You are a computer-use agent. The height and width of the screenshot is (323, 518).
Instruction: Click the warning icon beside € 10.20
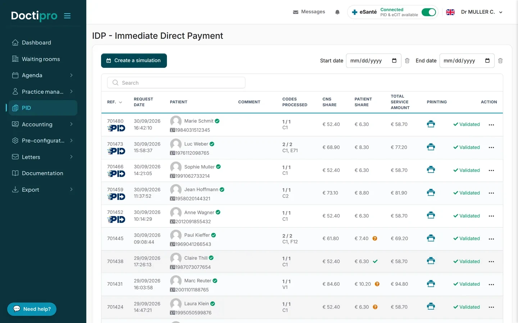pos(377,284)
